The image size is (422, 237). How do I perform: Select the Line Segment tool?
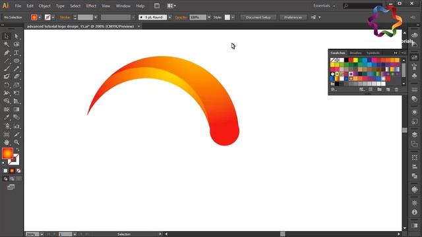[7, 61]
